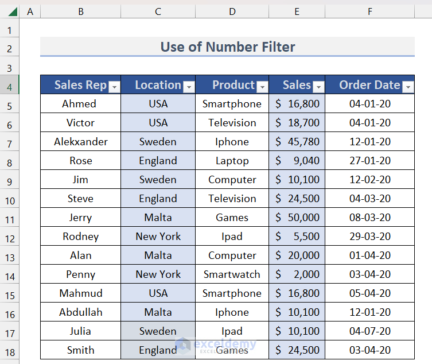This screenshot has width=432, height=364.
Task: Click the 50,000 sales cell
Action: tap(297, 218)
